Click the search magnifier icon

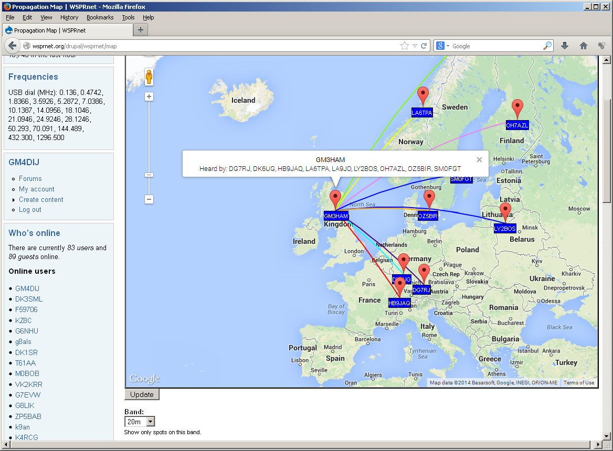[x=547, y=46]
